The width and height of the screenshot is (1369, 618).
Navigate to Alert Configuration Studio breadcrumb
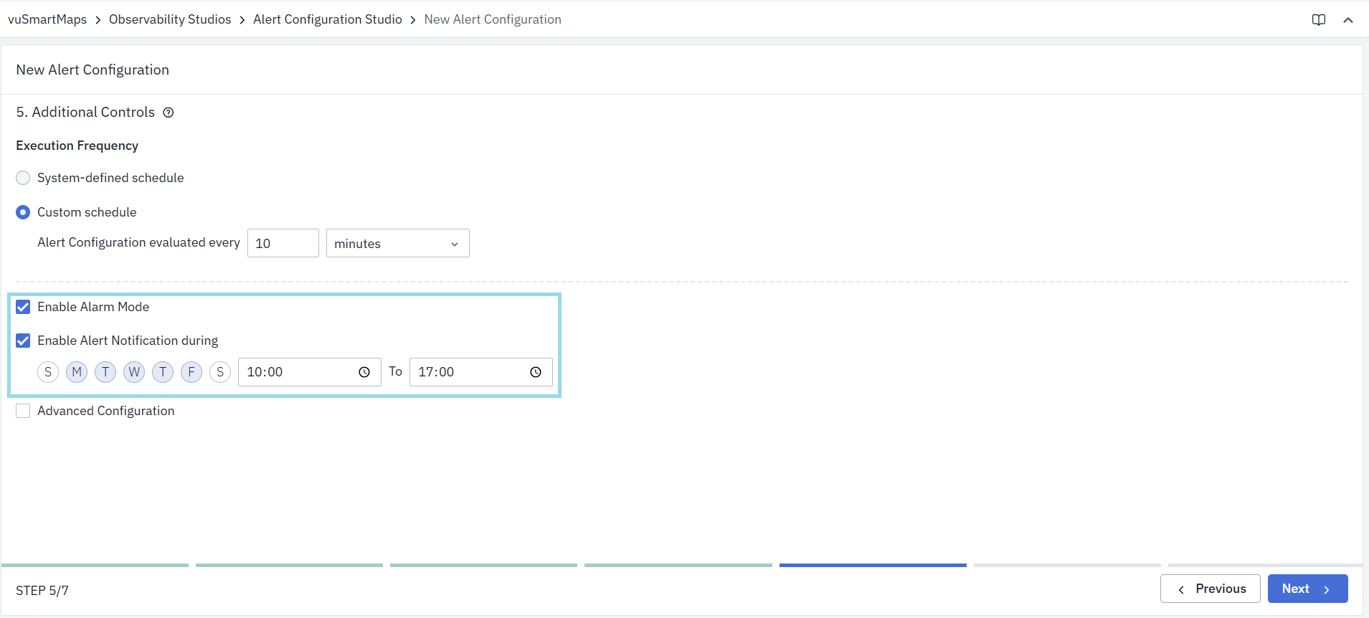(x=327, y=19)
